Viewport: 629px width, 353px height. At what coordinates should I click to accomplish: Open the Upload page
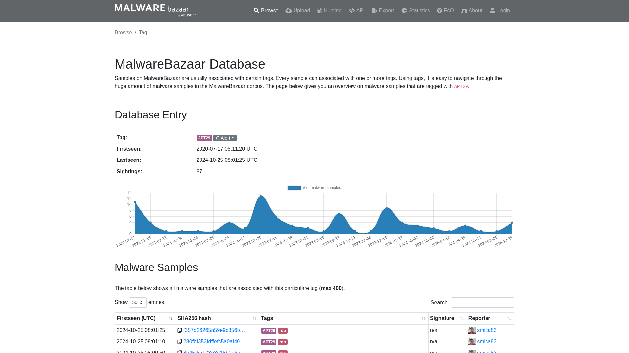pyautogui.click(x=297, y=11)
